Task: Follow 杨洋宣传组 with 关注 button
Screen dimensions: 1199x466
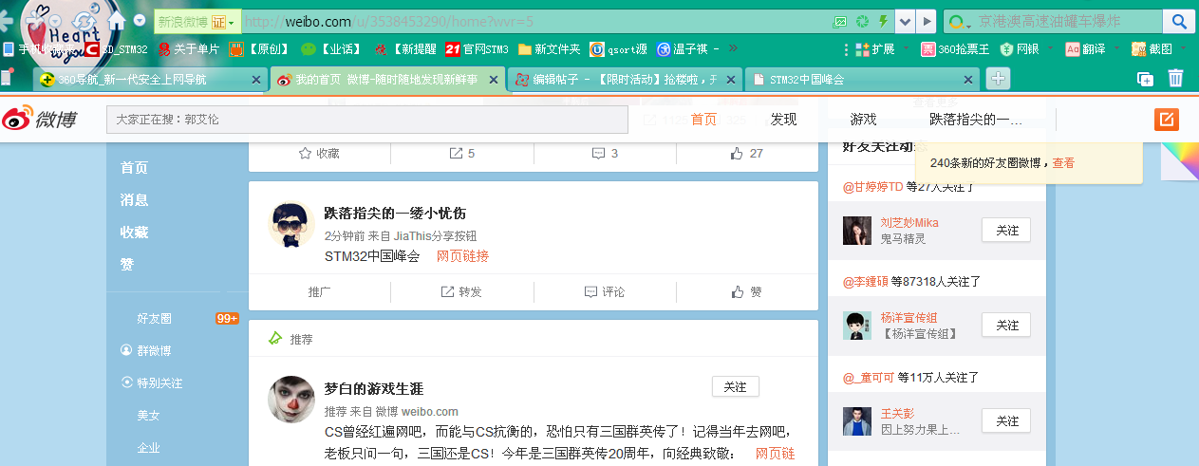Action: [1006, 326]
